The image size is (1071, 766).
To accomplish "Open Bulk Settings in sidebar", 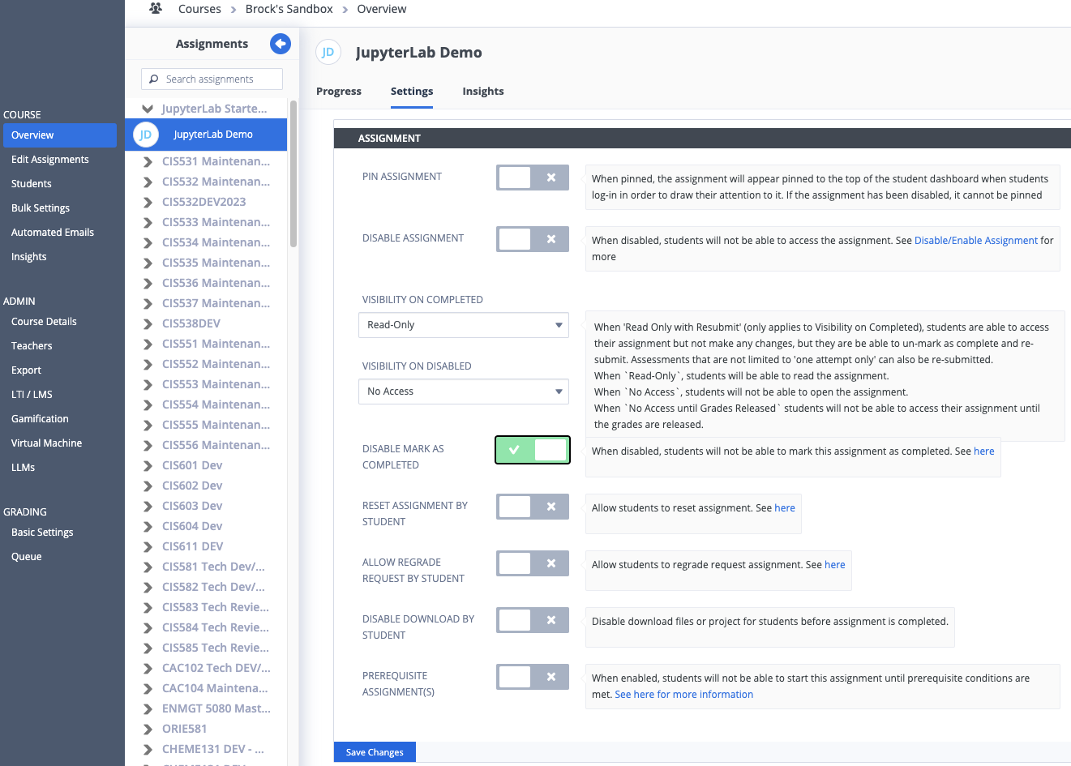I will 41,208.
